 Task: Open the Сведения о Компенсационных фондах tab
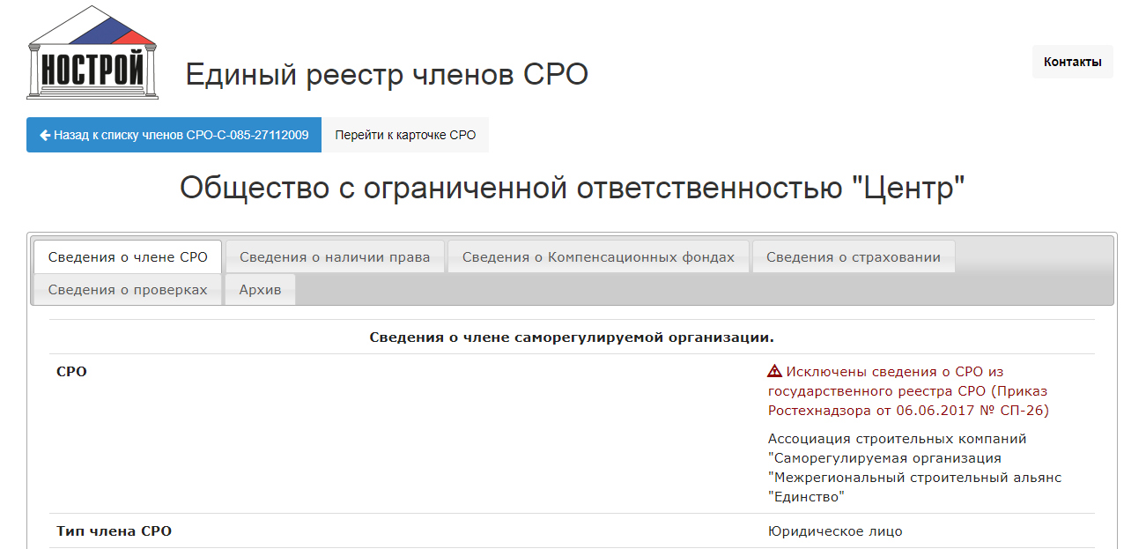point(598,257)
